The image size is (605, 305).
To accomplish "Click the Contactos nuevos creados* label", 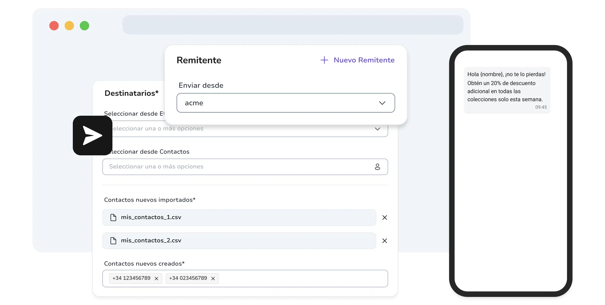I will [144, 263].
